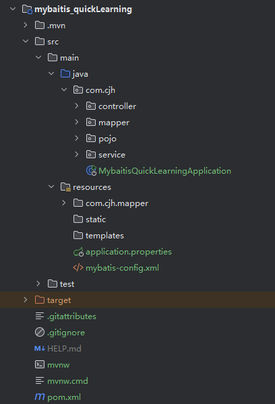275x404 pixels.
Task: Collapse the resources folder
Action: tap(51, 187)
